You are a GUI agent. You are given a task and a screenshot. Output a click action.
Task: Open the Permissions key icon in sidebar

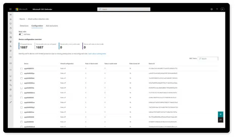tap(11, 85)
